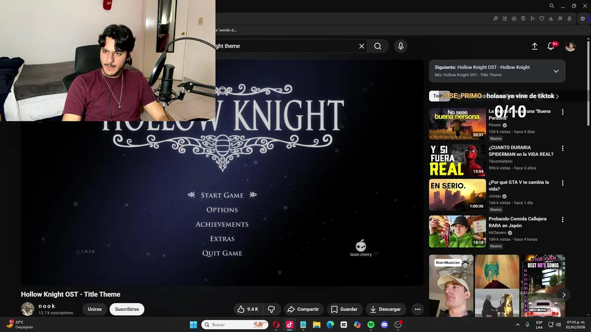Clear the YouTube search box with X
Image resolution: width=591 pixels, height=332 pixels.
(x=362, y=46)
